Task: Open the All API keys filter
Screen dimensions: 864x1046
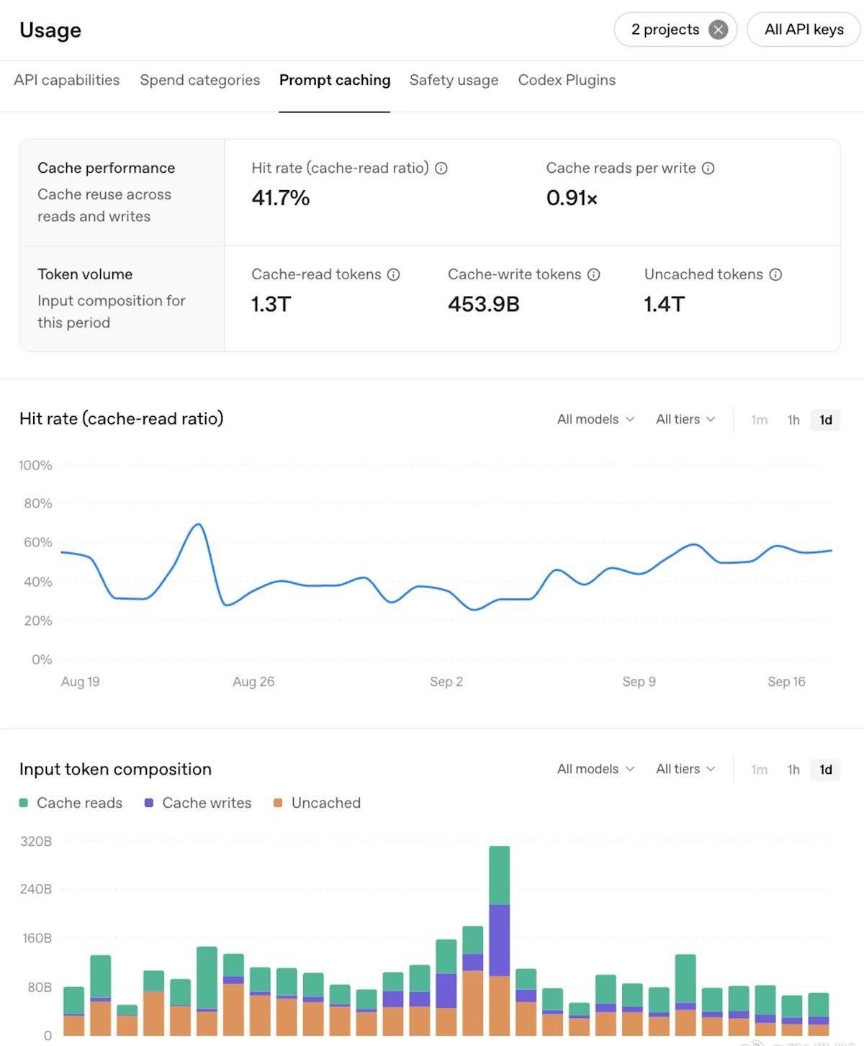Action: pyautogui.click(x=804, y=30)
